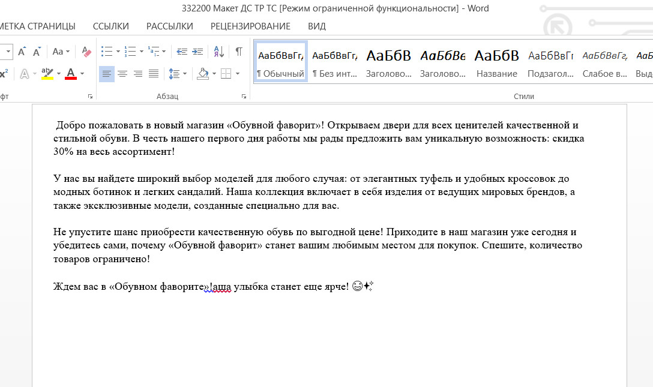Click the misspelled word «аша» in document
Viewport: 653px width, 387px height.
point(222,287)
